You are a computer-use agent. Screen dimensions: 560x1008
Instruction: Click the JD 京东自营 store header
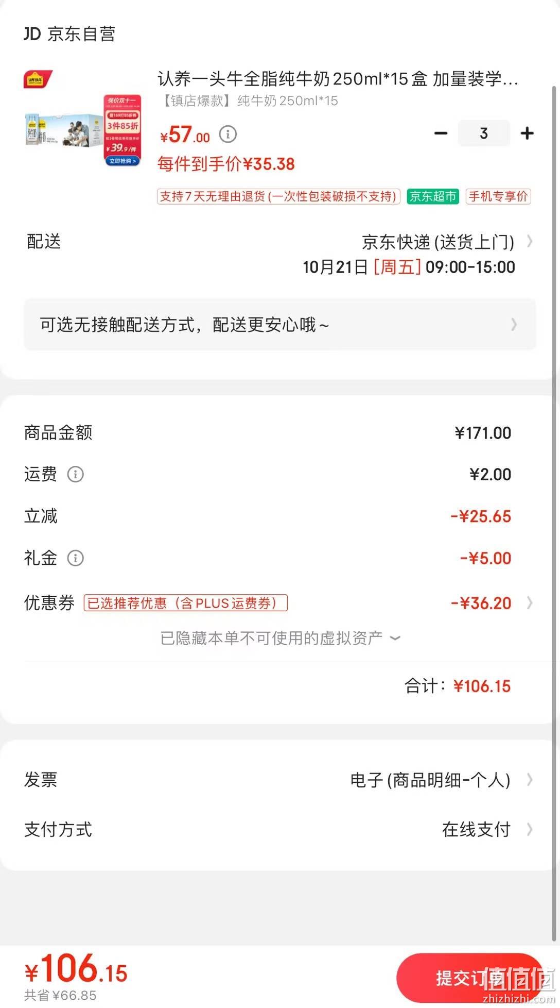pyautogui.click(x=69, y=34)
